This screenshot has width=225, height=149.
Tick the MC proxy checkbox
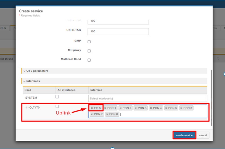pyautogui.click(x=89, y=51)
